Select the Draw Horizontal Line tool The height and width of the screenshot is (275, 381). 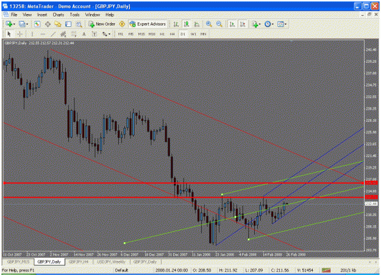click(43, 34)
